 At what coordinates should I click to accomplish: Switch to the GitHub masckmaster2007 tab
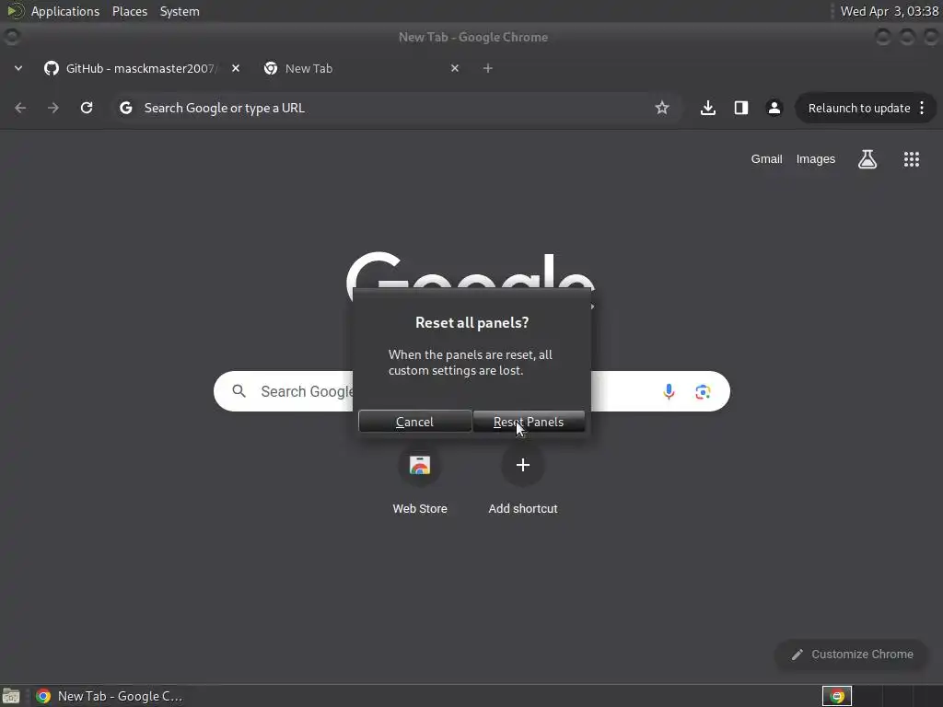pos(140,68)
